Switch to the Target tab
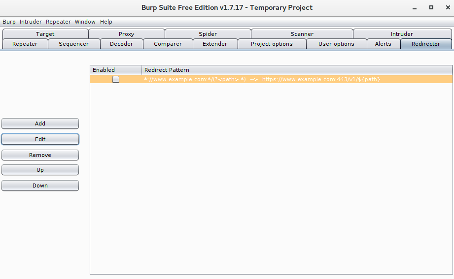Image resolution: width=454 pixels, height=279 pixels. tap(45, 34)
